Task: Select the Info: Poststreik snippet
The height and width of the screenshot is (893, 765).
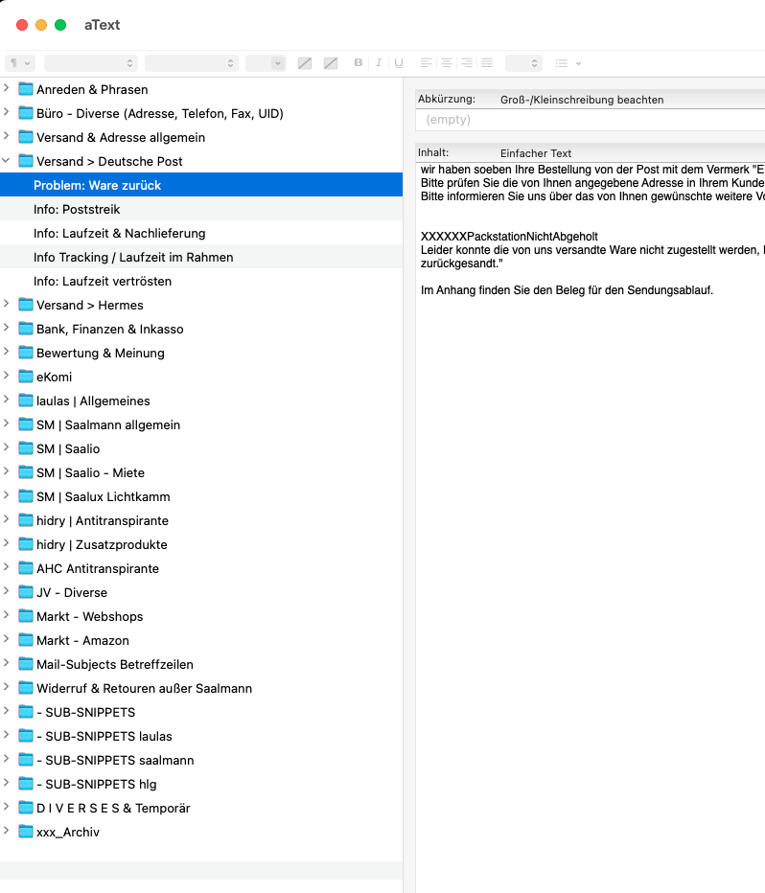Action: tap(77, 209)
